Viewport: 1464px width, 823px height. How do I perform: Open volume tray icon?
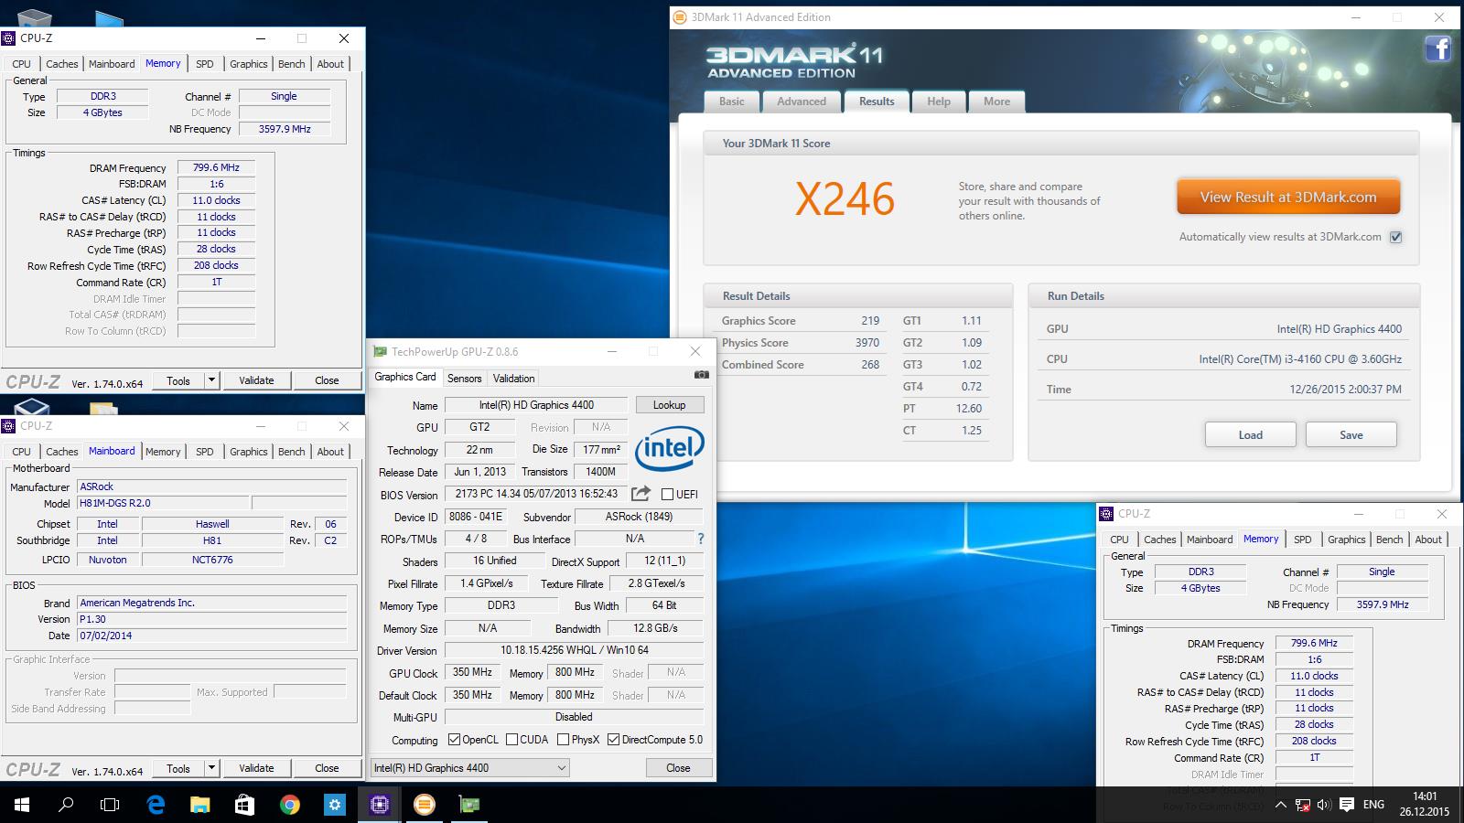(1324, 805)
